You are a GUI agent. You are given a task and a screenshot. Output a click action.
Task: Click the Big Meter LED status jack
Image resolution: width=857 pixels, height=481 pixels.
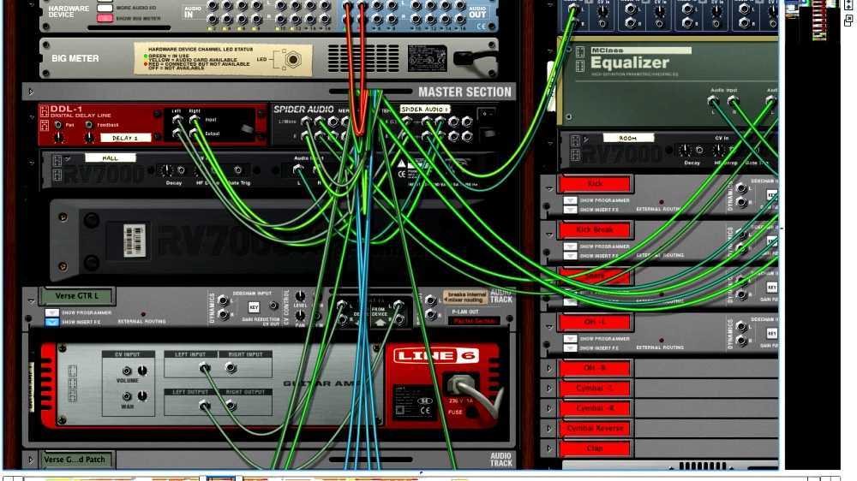click(x=293, y=59)
